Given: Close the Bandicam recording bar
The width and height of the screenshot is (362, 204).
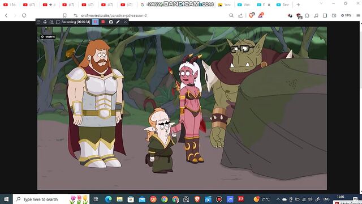Looking at the screenshot, I should (126, 22).
